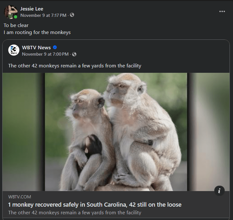Click the WBTV.COM source link
This screenshot has height=220, width=233.
(20, 197)
